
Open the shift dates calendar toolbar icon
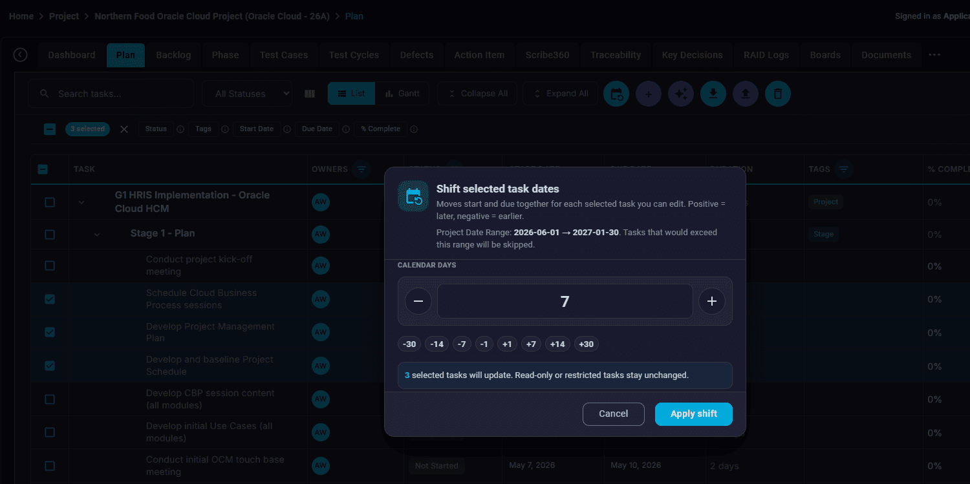(x=616, y=94)
